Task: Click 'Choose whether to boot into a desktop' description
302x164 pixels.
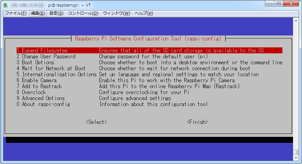Action: [x=191, y=62]
